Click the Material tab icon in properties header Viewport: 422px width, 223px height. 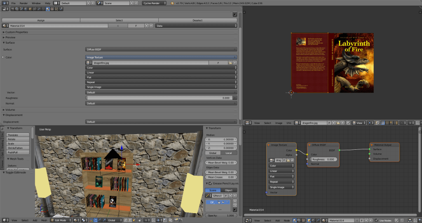pyautogui.click(x=48, y=9)
